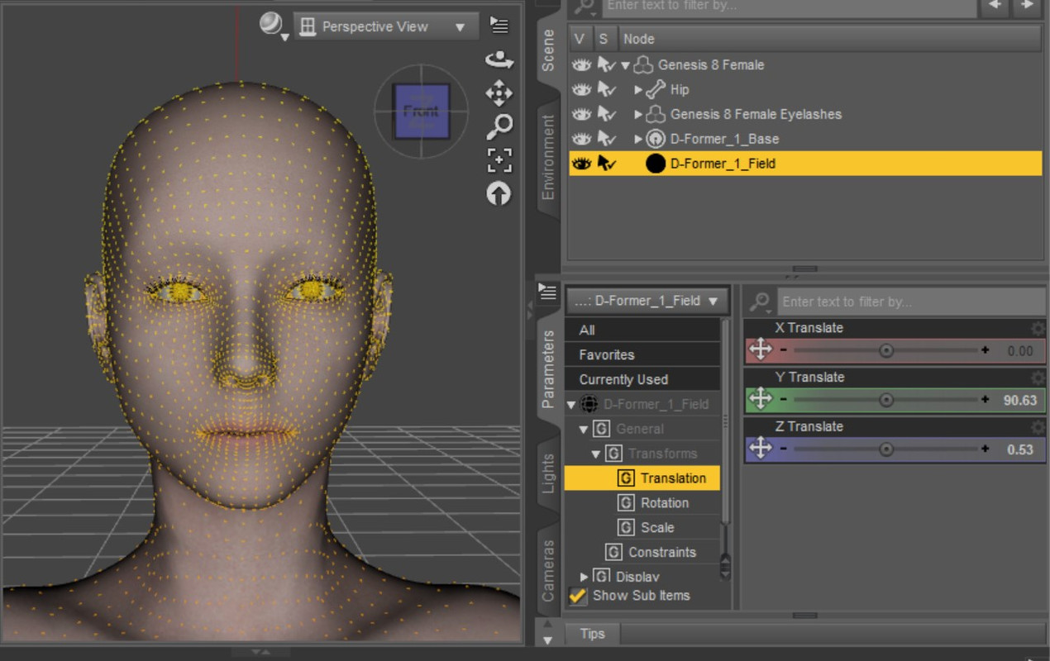Image resolution: width=1050 pixels, height=661 pixels.
Task: Click the Y Translate gear icon
Action: pyautogui.click(x=1038, y=378)
